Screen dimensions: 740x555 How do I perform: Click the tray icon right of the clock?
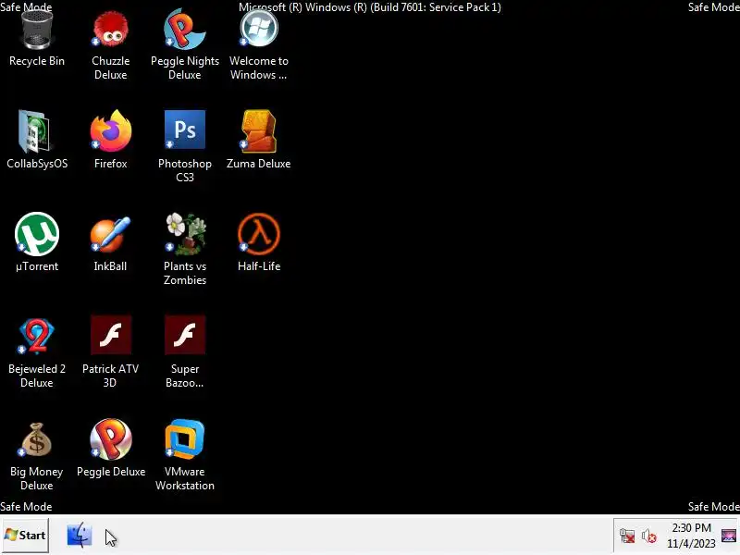729,536
